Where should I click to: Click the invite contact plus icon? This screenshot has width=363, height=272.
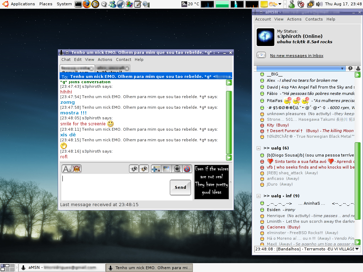(x=156, y=169)
